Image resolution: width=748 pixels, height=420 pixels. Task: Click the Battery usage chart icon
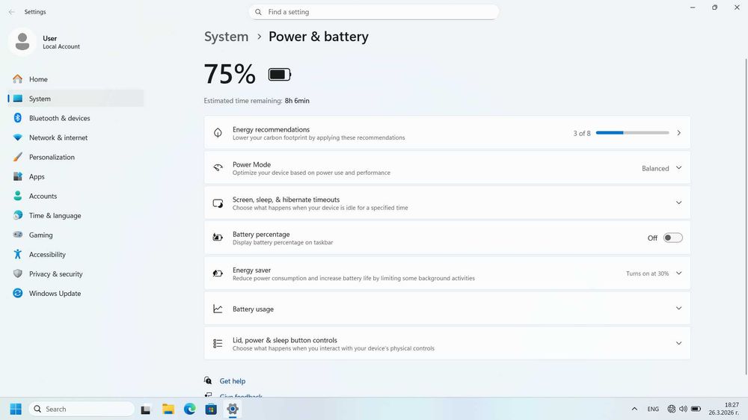(218, 309)
